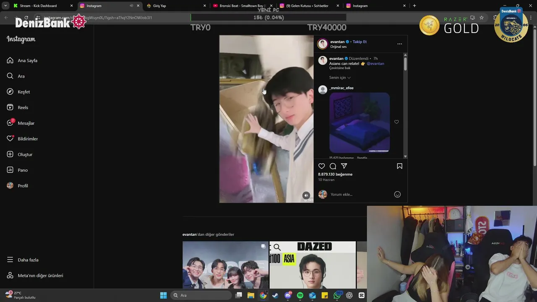Viewport: 537px width, 302px height.
Task: Open File Explorer from the taskbar
Action: tap(251, 295)
